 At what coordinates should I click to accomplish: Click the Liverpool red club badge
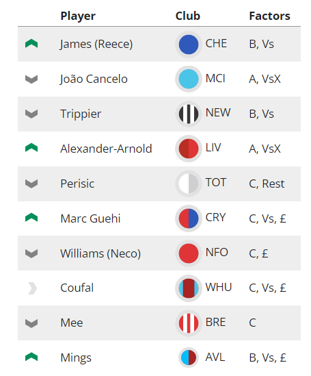click(x=189, y=149)
